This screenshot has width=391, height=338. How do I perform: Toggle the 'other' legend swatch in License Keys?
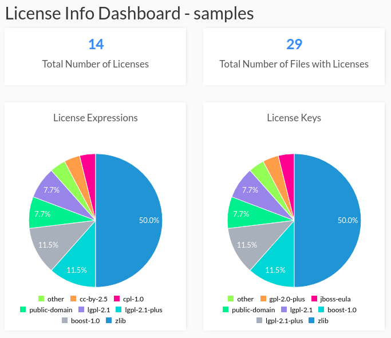coord(231,299)
